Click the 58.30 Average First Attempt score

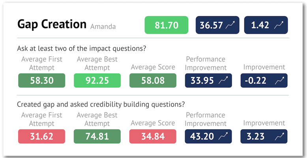(x=41, y=81)
